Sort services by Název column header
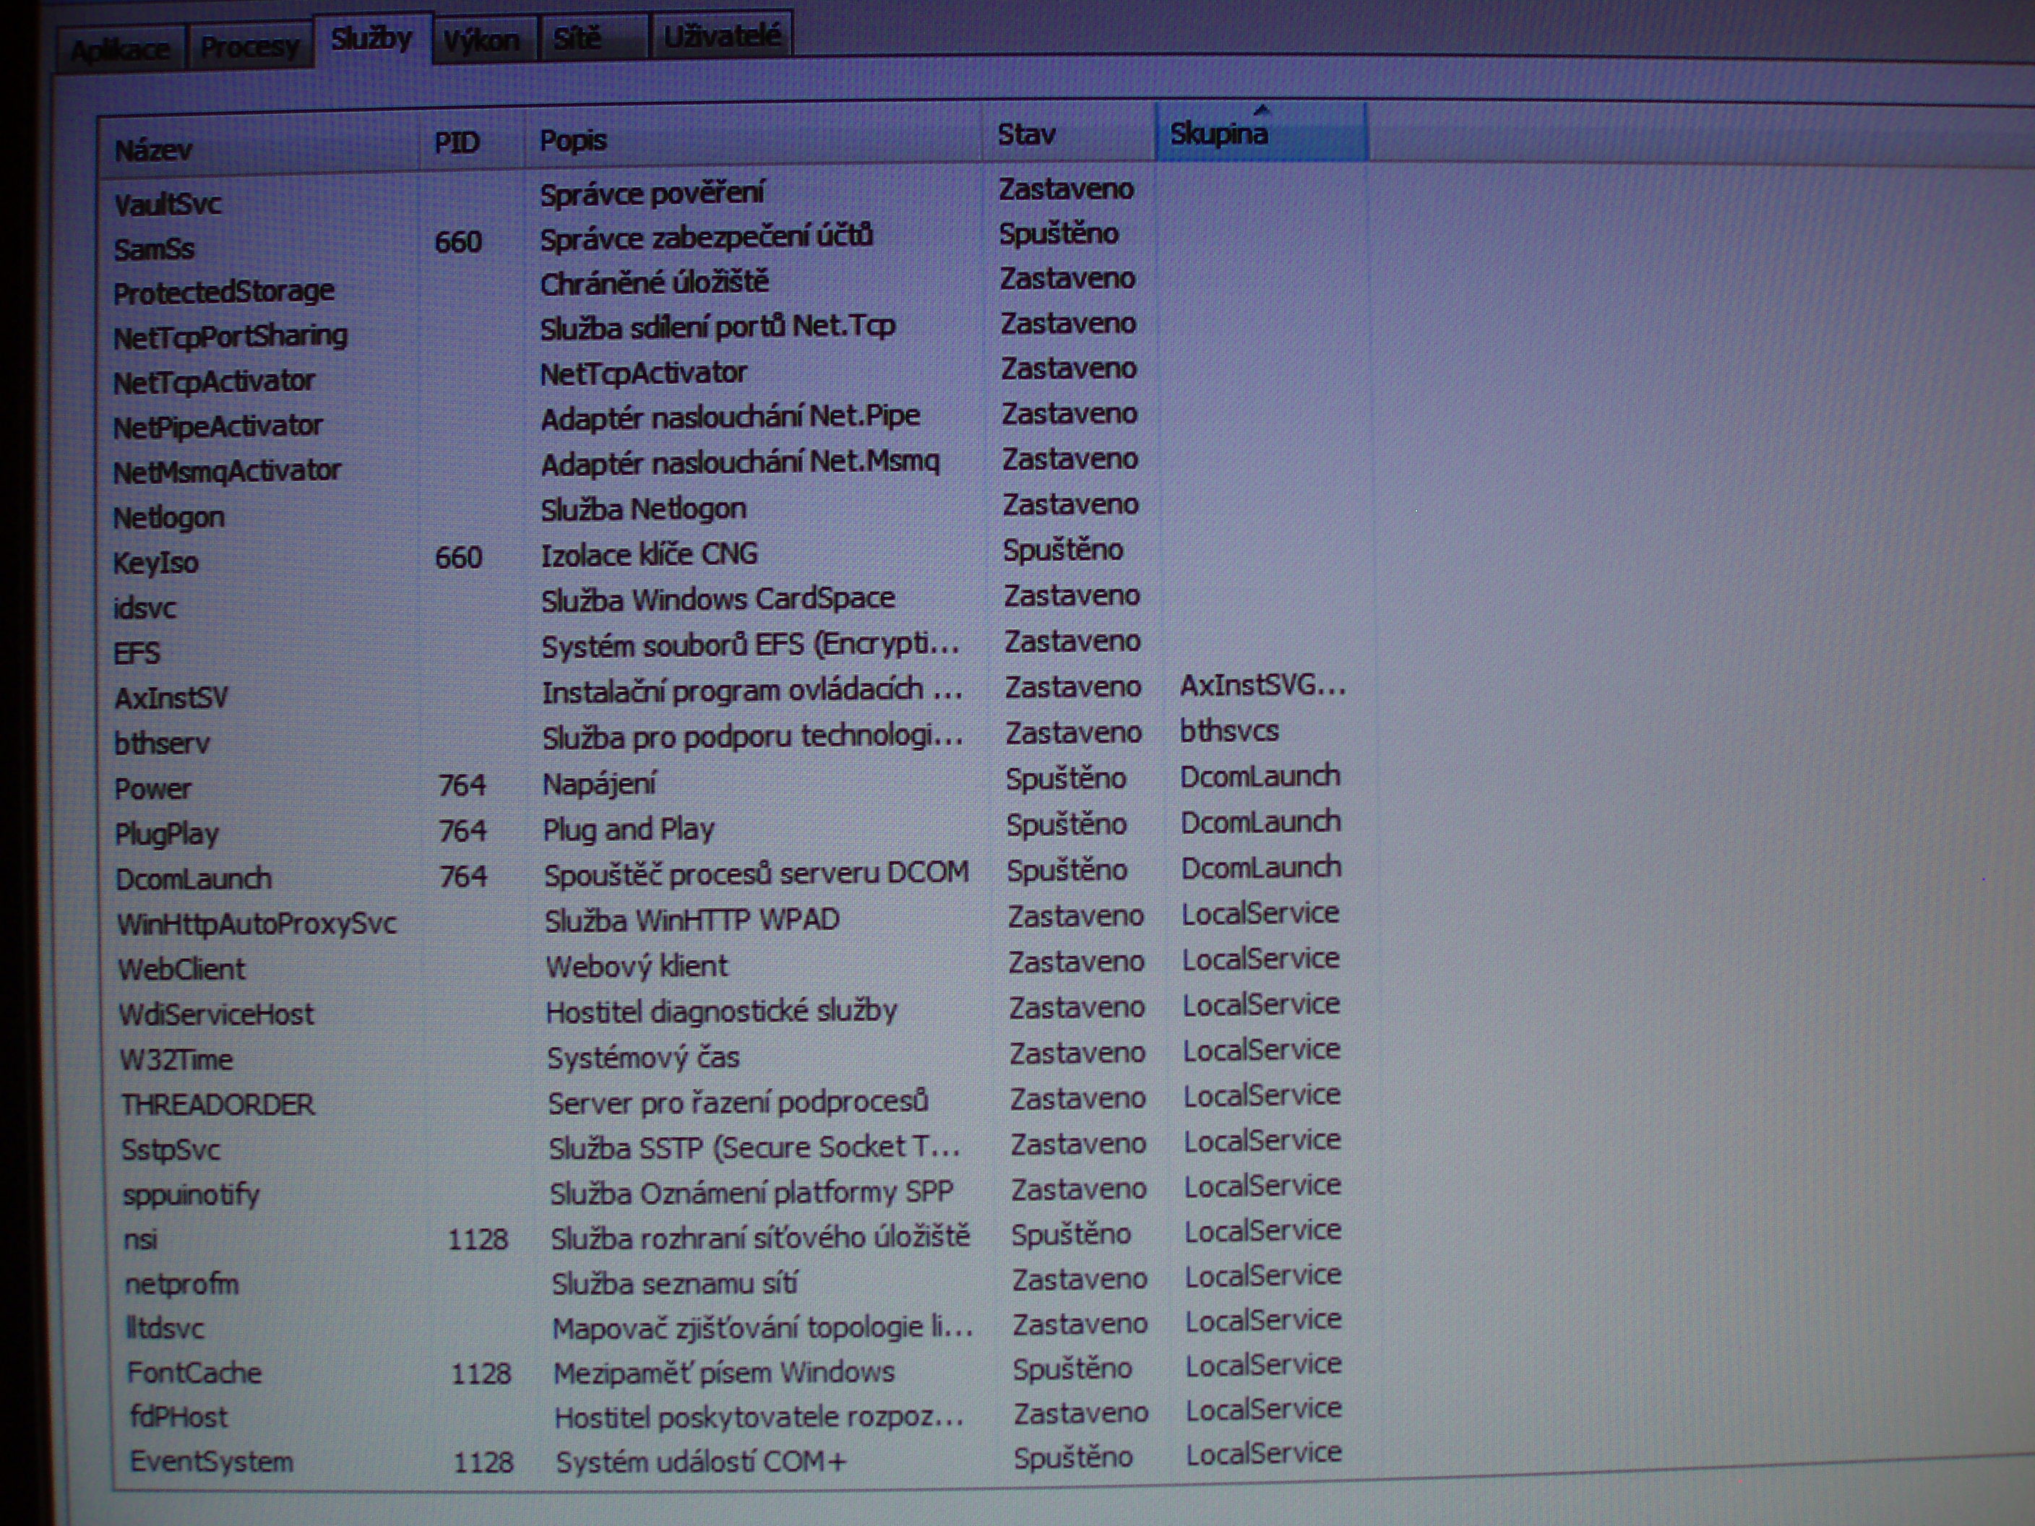 (x=155, y=150)
